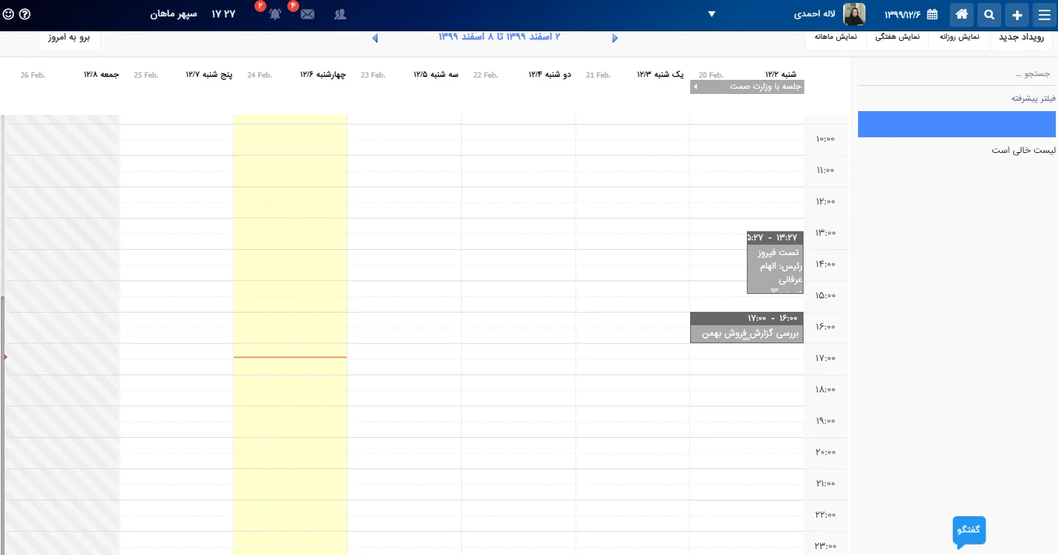Create a new event with رویداد جدید
The image size is (1058, 555).
point(1022,37)
